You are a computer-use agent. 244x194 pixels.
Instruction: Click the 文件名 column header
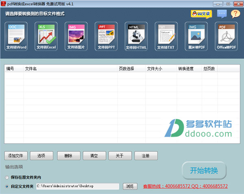pos(70,69)
